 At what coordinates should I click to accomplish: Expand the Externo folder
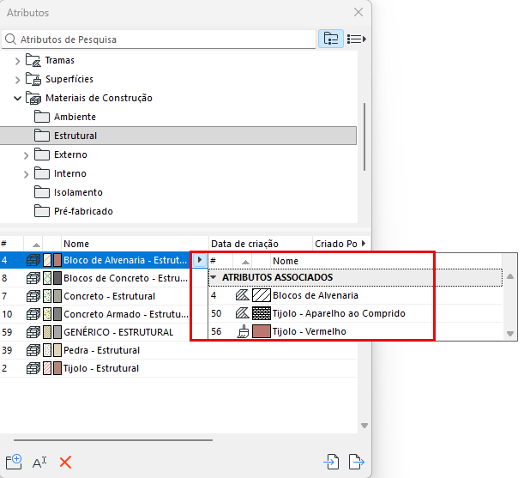[x=26, y=155]
